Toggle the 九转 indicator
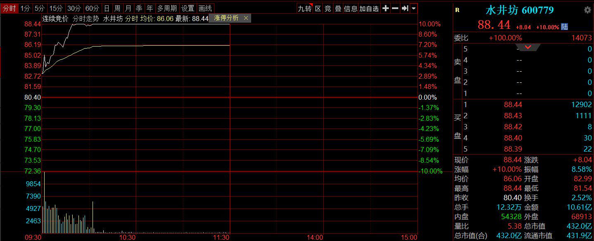This screenshot has height=241, width=594. click(x=305, y=8)
